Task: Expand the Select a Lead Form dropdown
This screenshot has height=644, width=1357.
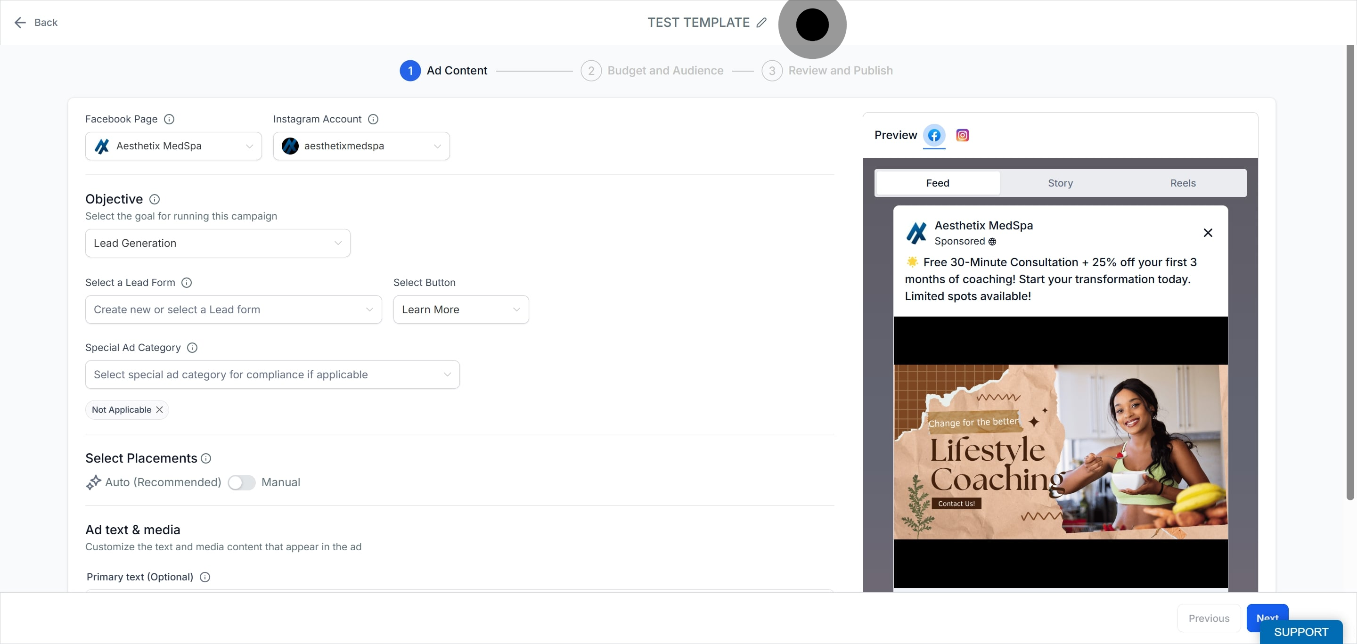Action: [x=233, y=310]
